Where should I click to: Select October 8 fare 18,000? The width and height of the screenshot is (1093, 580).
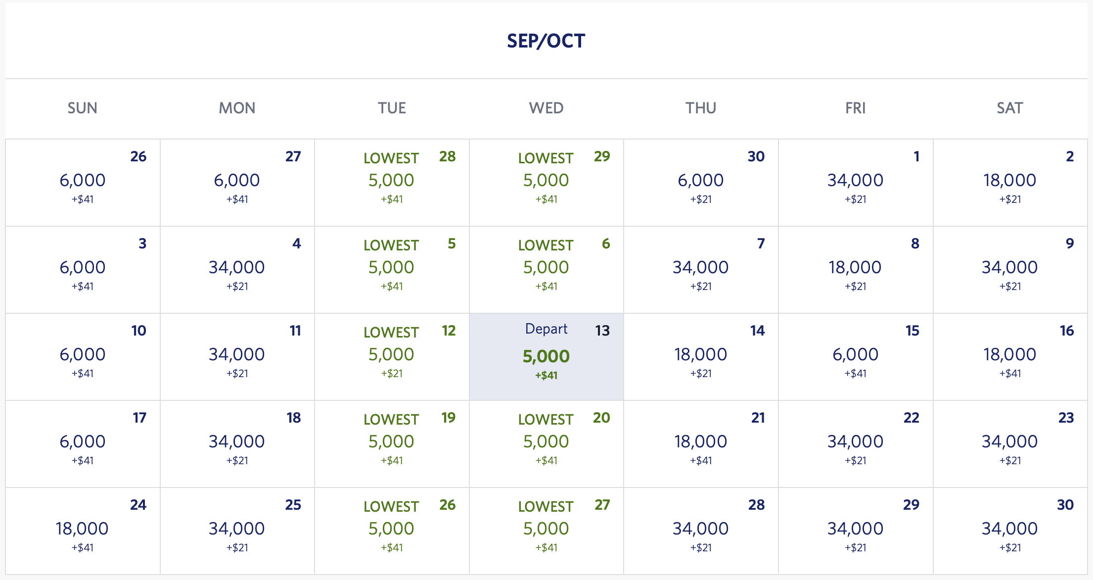coord(855,269)
